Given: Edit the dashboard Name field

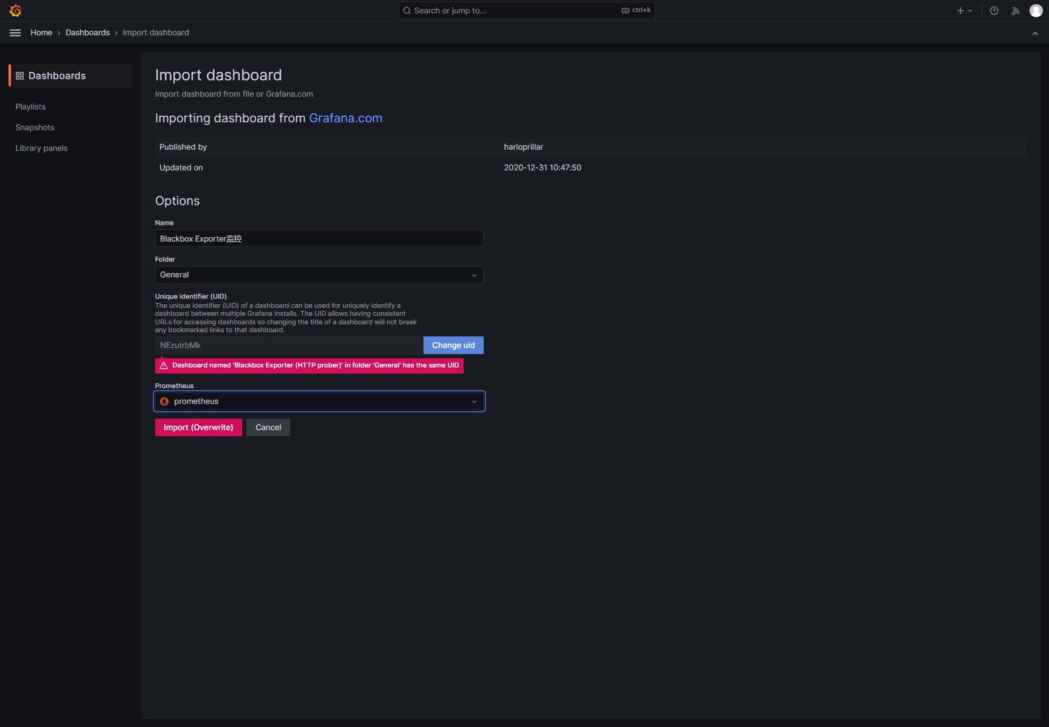Looking at the screenshot, I should click(x=319, y=238).
